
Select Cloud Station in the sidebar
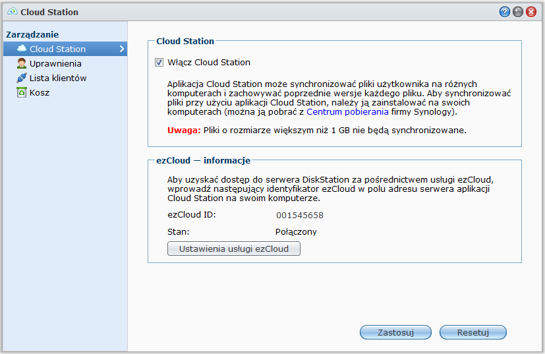tap(65, 49)
